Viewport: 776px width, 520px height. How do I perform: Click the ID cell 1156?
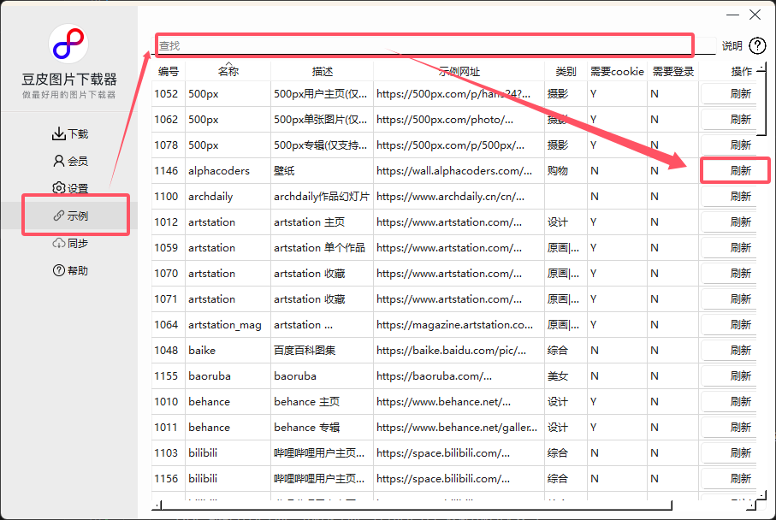[x=169, y=479]
